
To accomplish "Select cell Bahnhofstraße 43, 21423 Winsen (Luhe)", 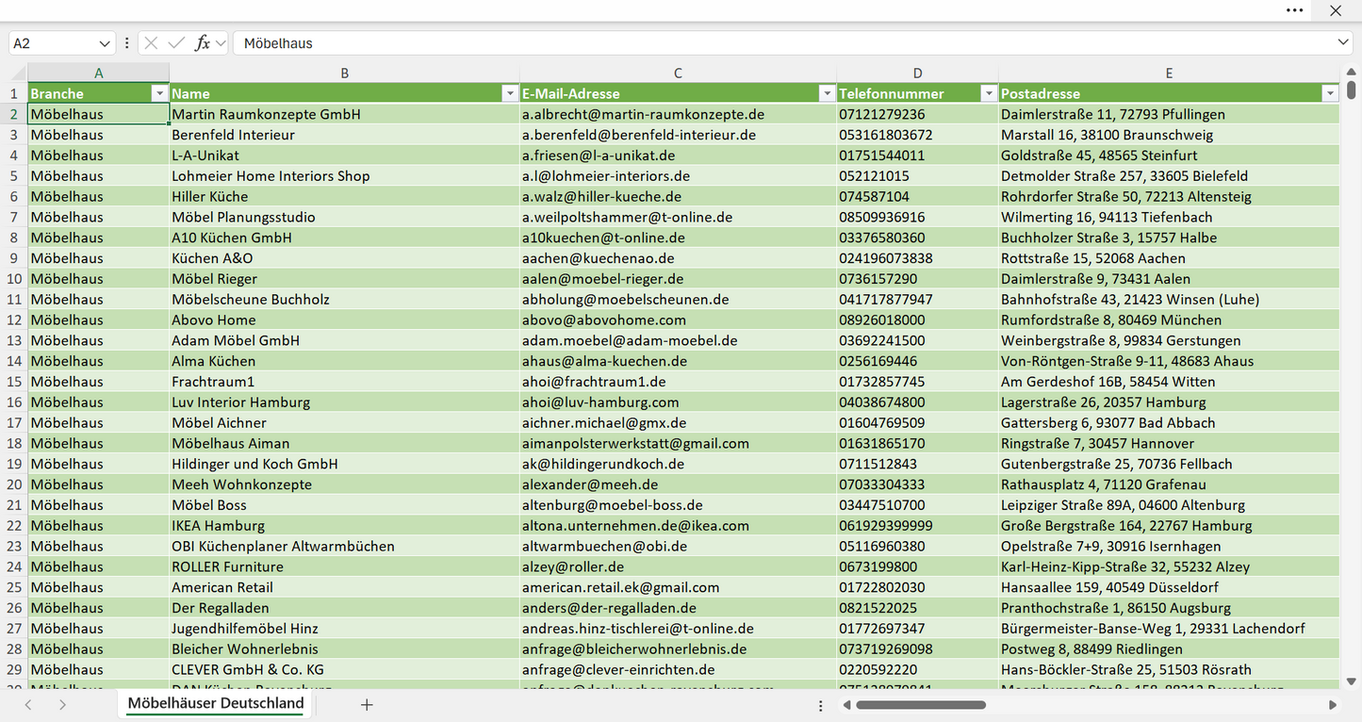I will (1169, 300).
